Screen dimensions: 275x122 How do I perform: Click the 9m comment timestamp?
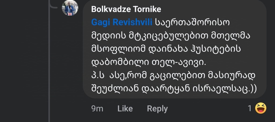(97, 109)
